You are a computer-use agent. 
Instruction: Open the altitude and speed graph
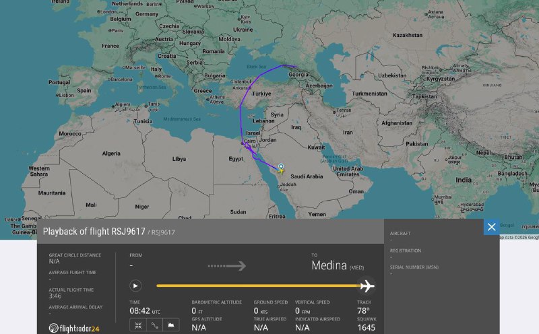pyautogui.click(x=171, y=325)
